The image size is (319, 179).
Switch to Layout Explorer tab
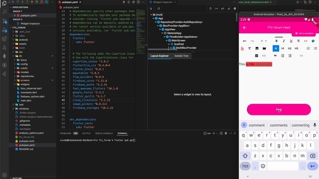[x=159, y=56]
